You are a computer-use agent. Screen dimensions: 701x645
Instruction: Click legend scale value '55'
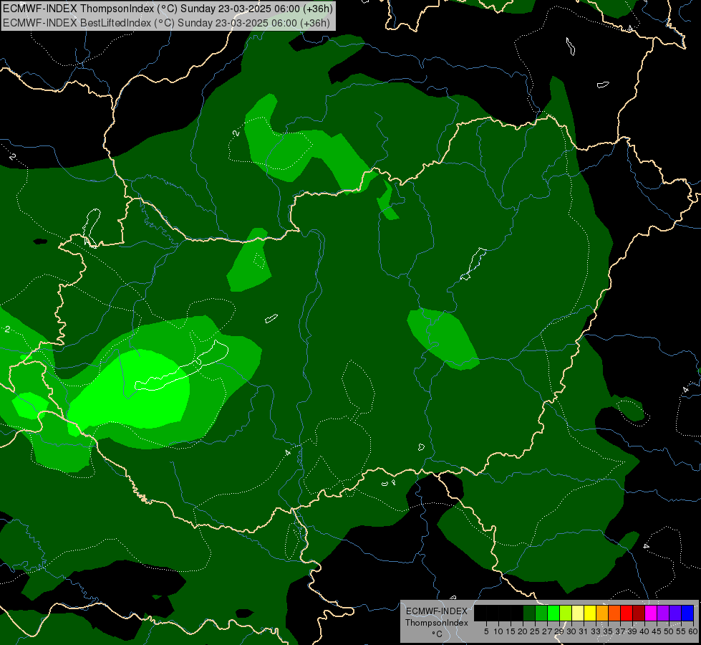681,631
